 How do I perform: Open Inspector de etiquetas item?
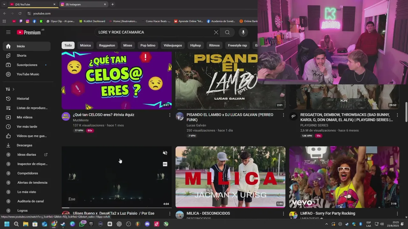click(x=27, y=164)
